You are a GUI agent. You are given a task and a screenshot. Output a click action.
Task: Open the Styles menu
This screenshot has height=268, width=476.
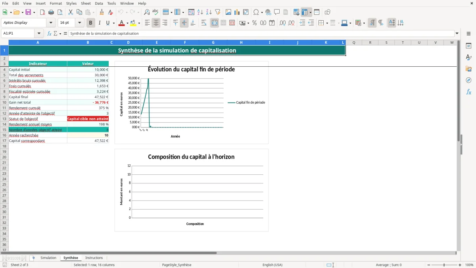point(71,3)
